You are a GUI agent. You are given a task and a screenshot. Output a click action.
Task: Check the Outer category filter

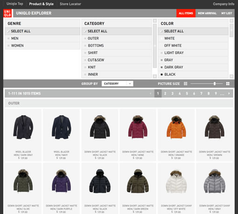pyautogui.click(x=85, y=39)
